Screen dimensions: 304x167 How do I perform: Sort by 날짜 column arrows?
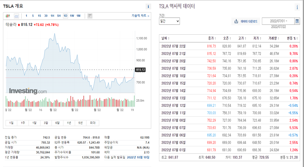click(169, 38)
